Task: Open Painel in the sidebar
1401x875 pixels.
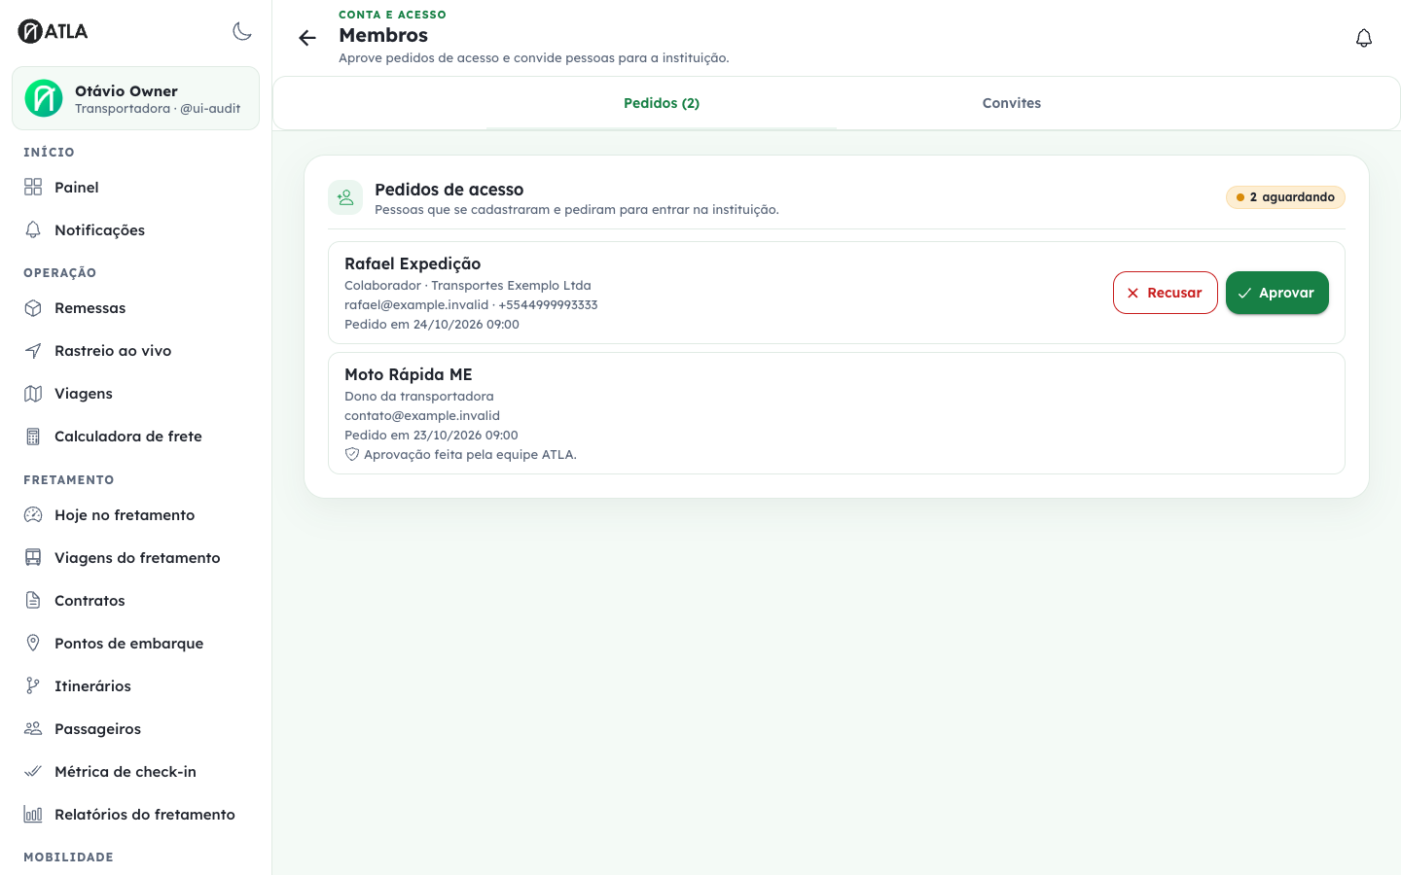Action: coord(135,187)
